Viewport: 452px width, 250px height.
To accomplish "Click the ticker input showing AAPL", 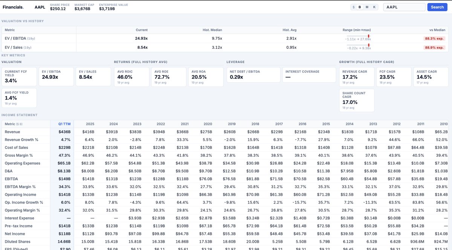I will [x=404, y=7].
